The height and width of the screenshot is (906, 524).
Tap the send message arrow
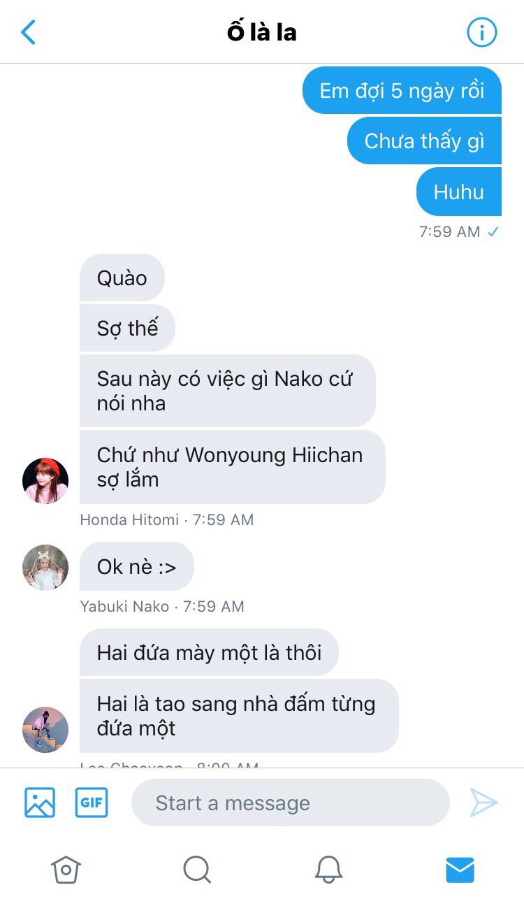coord(483,803)
